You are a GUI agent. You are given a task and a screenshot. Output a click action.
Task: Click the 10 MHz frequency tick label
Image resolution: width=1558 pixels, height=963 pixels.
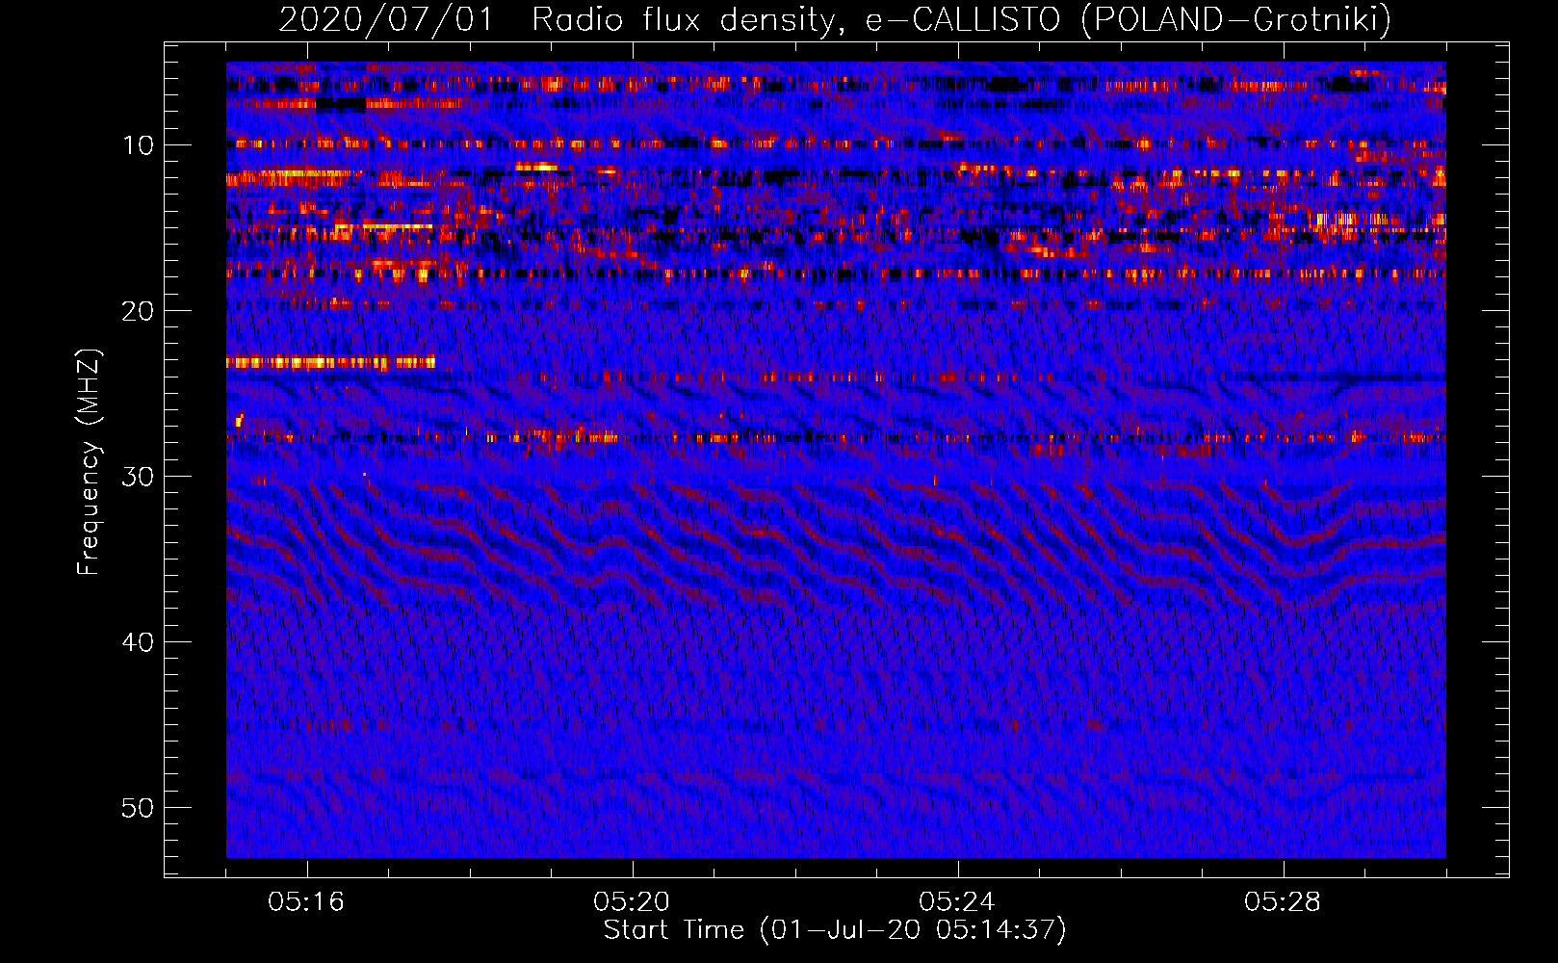pos(139,145)
